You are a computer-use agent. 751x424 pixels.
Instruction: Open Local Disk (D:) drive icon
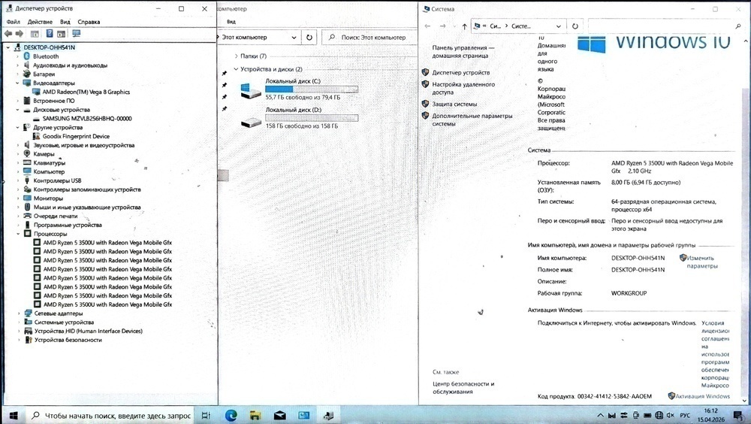251,120
